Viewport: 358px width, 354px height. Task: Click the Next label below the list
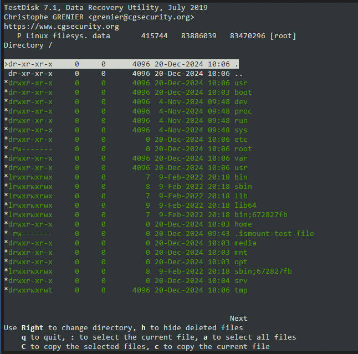coord(239,319)
